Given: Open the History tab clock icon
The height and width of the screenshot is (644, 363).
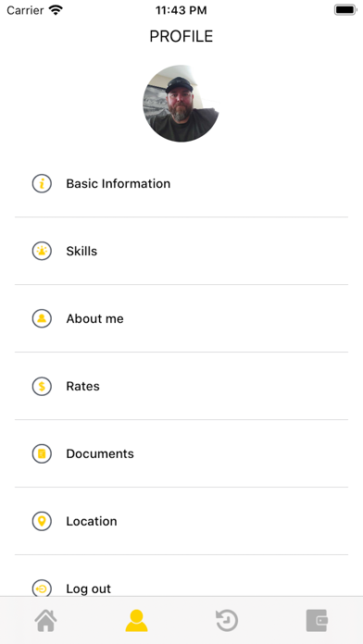Looking at the screenshot, I should point(227,620).
